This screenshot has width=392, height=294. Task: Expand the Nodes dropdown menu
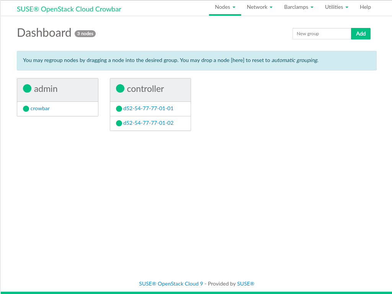click(225, 7)
